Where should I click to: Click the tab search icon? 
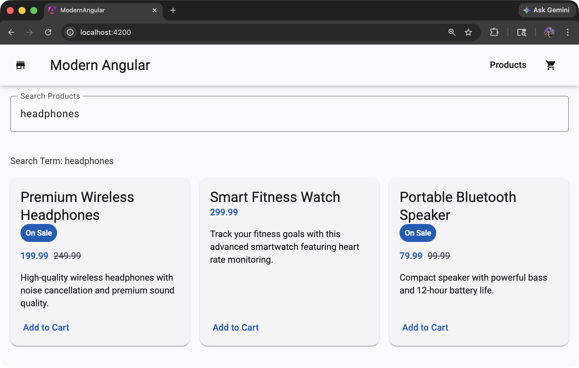coord(521,32)
